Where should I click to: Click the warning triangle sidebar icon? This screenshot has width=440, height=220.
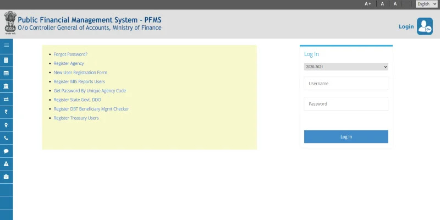point(6,164)
